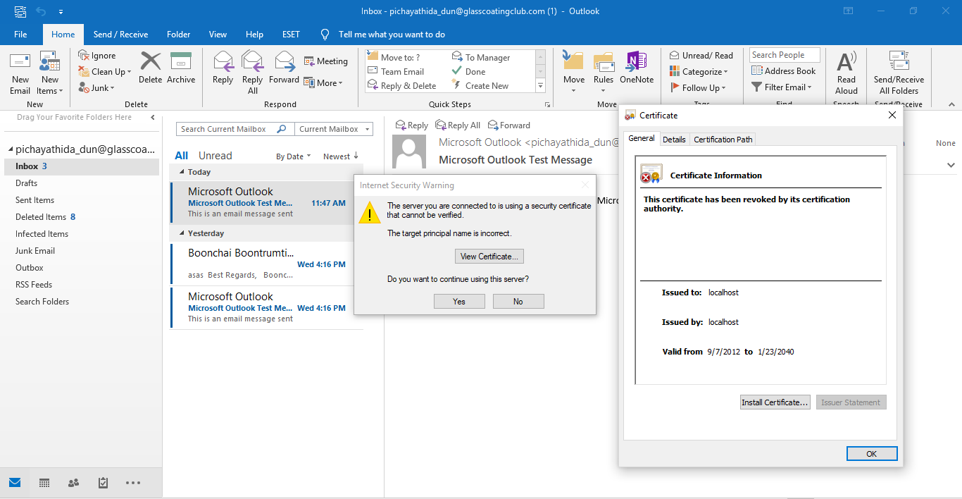Image resolution: width=962 pixels, height=499 pixels.
Task: Toggle Newest sort order
Action: pyautogui.click(x=341, y=156)
